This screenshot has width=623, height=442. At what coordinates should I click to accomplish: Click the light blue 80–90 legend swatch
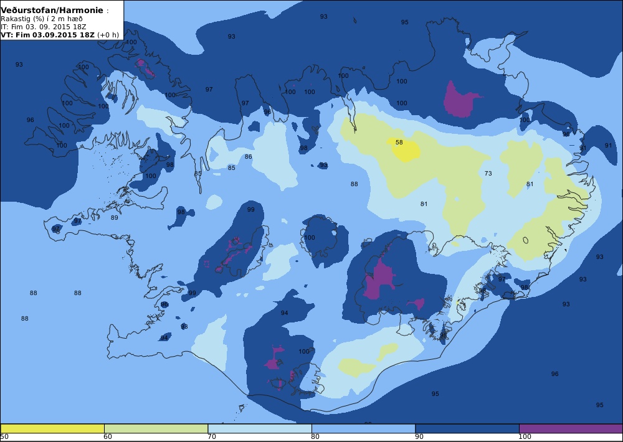(x=364, y=428)
